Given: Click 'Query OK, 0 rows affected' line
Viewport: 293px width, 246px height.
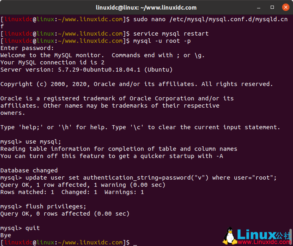Looking at the screenshot, I should coord(65,214).
